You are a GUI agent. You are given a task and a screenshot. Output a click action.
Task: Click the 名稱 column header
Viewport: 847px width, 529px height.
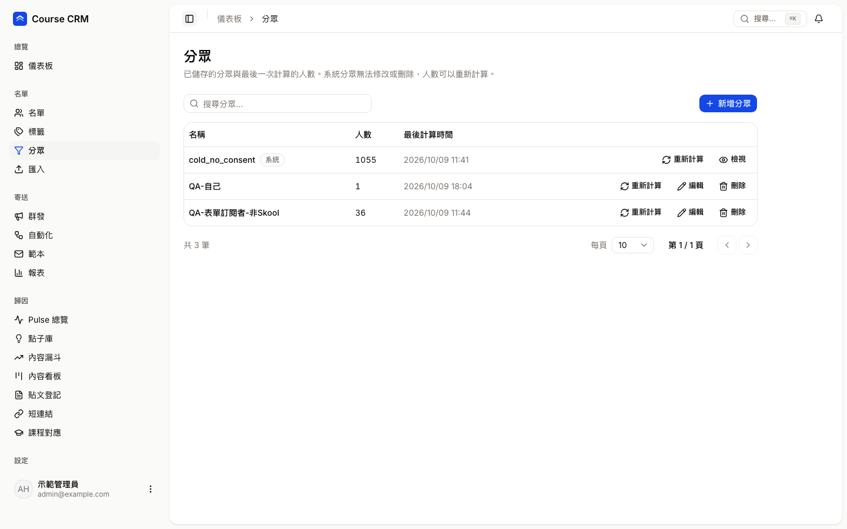click(197, 135)
